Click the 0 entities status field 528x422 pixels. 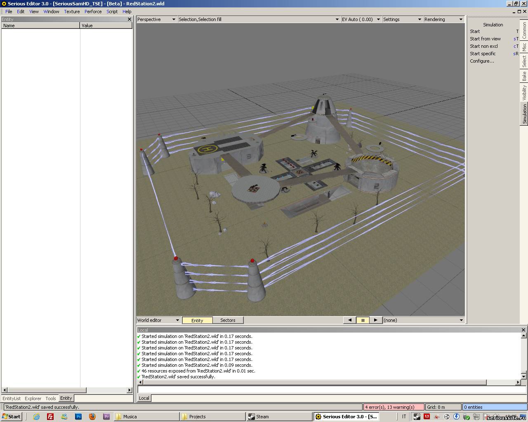494,407
